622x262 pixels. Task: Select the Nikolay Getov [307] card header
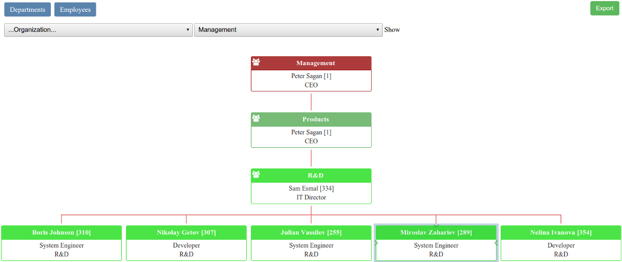pyautogui.click(x=186, y=233)
